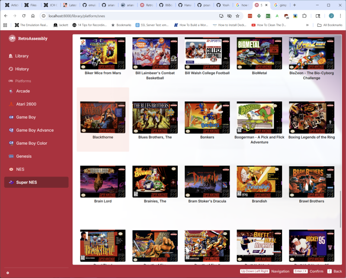Open the Library section in sidebar
The image size is (346, 278).
pyautogui.click(x=22, y=56)
